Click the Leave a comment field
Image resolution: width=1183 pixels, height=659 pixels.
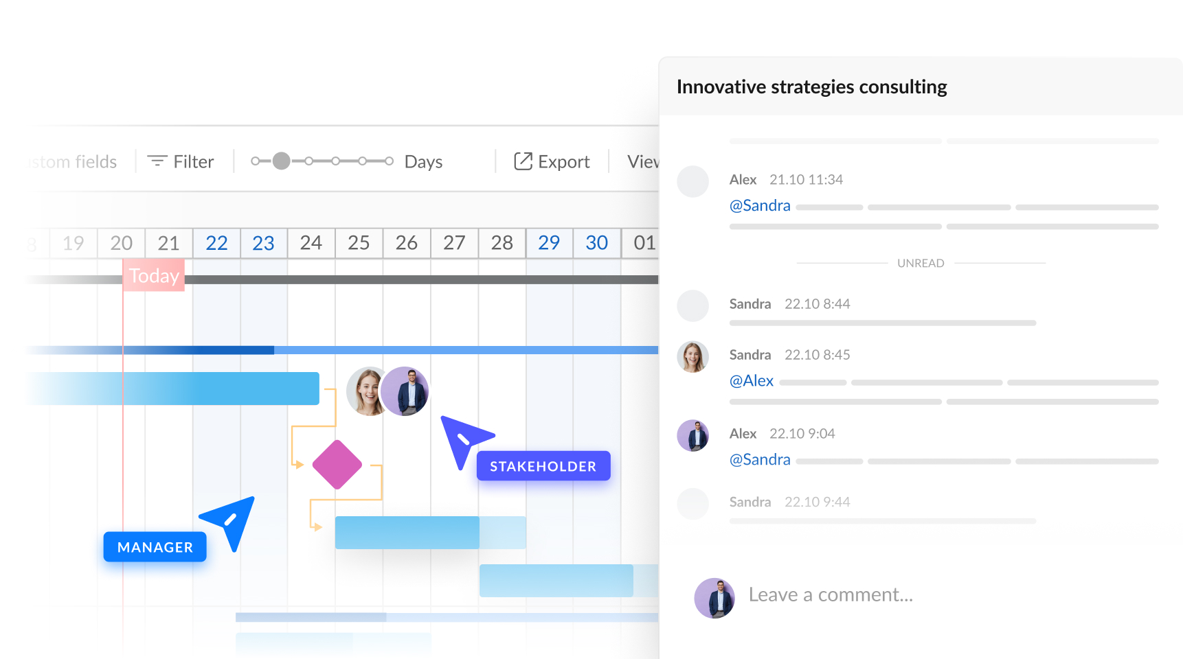pyautogui.click(x=831, y=594)
